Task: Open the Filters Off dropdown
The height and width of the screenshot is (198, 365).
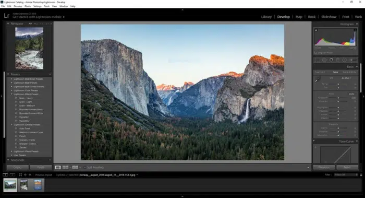Action: tap(346, 174)
